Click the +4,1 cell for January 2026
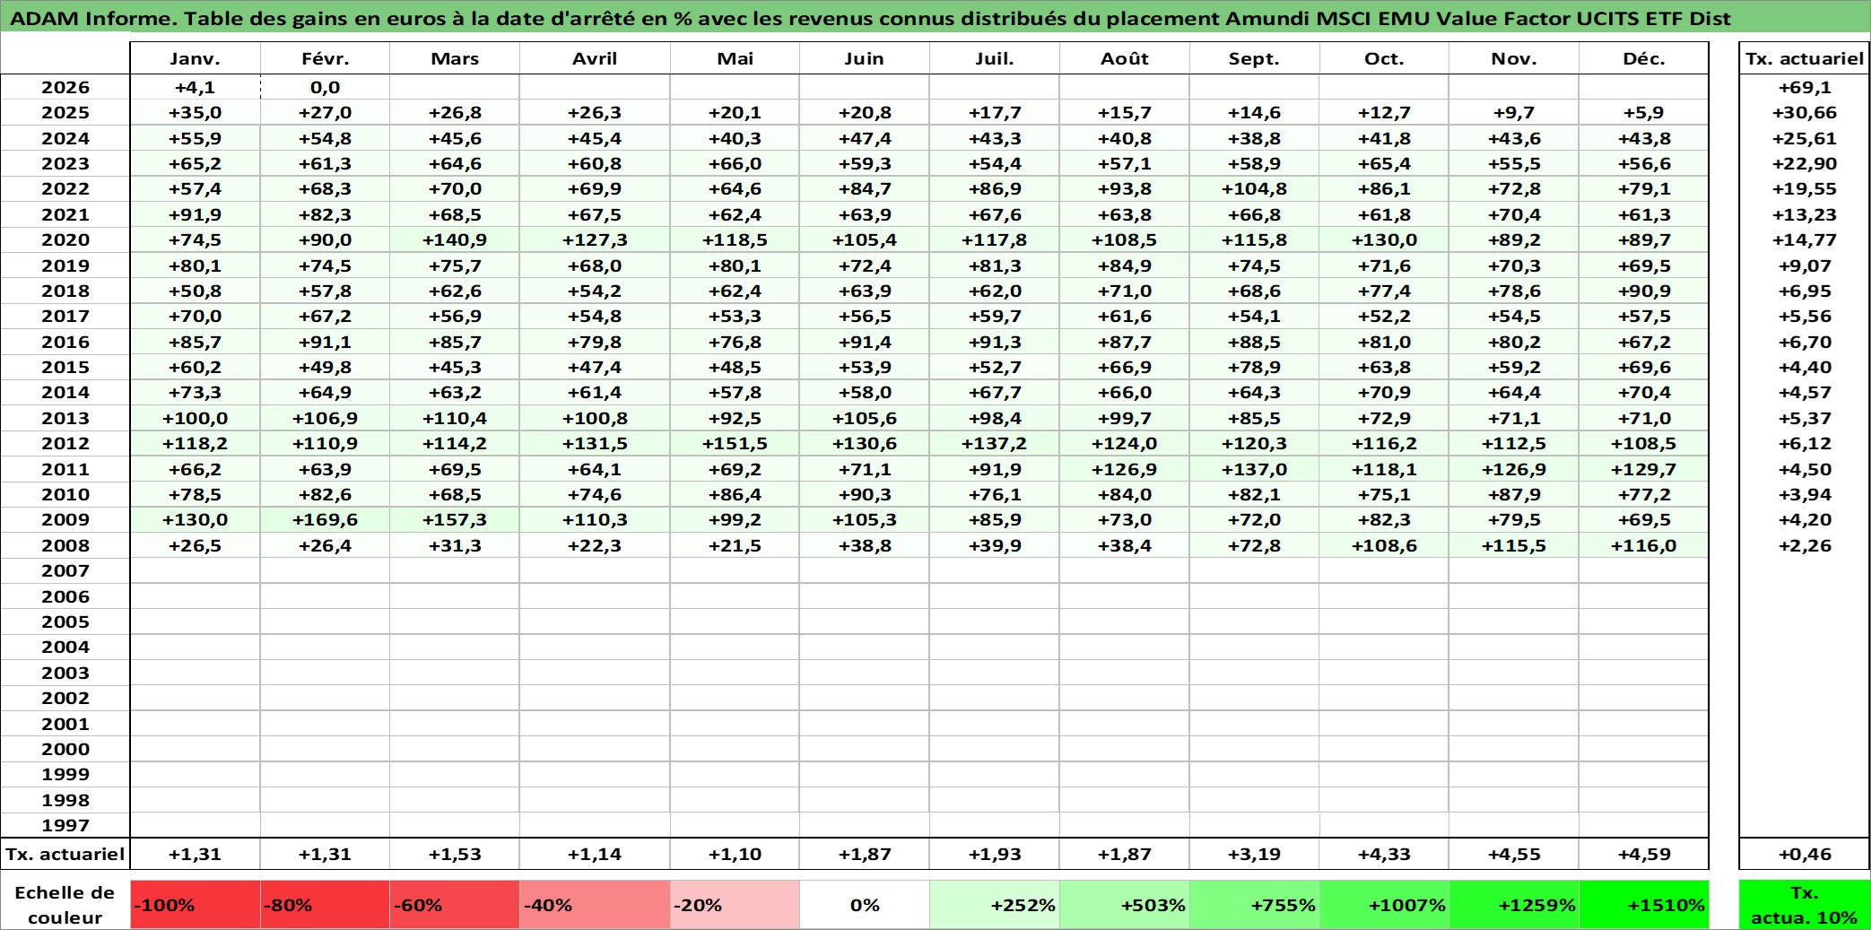The width and height of the screenshot is (1871, 930). (x=195, y=87)
